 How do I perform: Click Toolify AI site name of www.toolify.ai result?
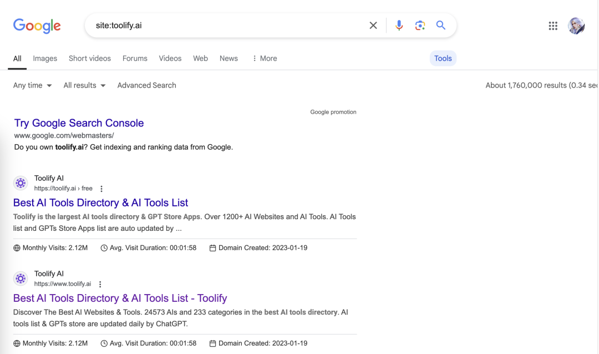pyautogui.click(x=49, y=274)
